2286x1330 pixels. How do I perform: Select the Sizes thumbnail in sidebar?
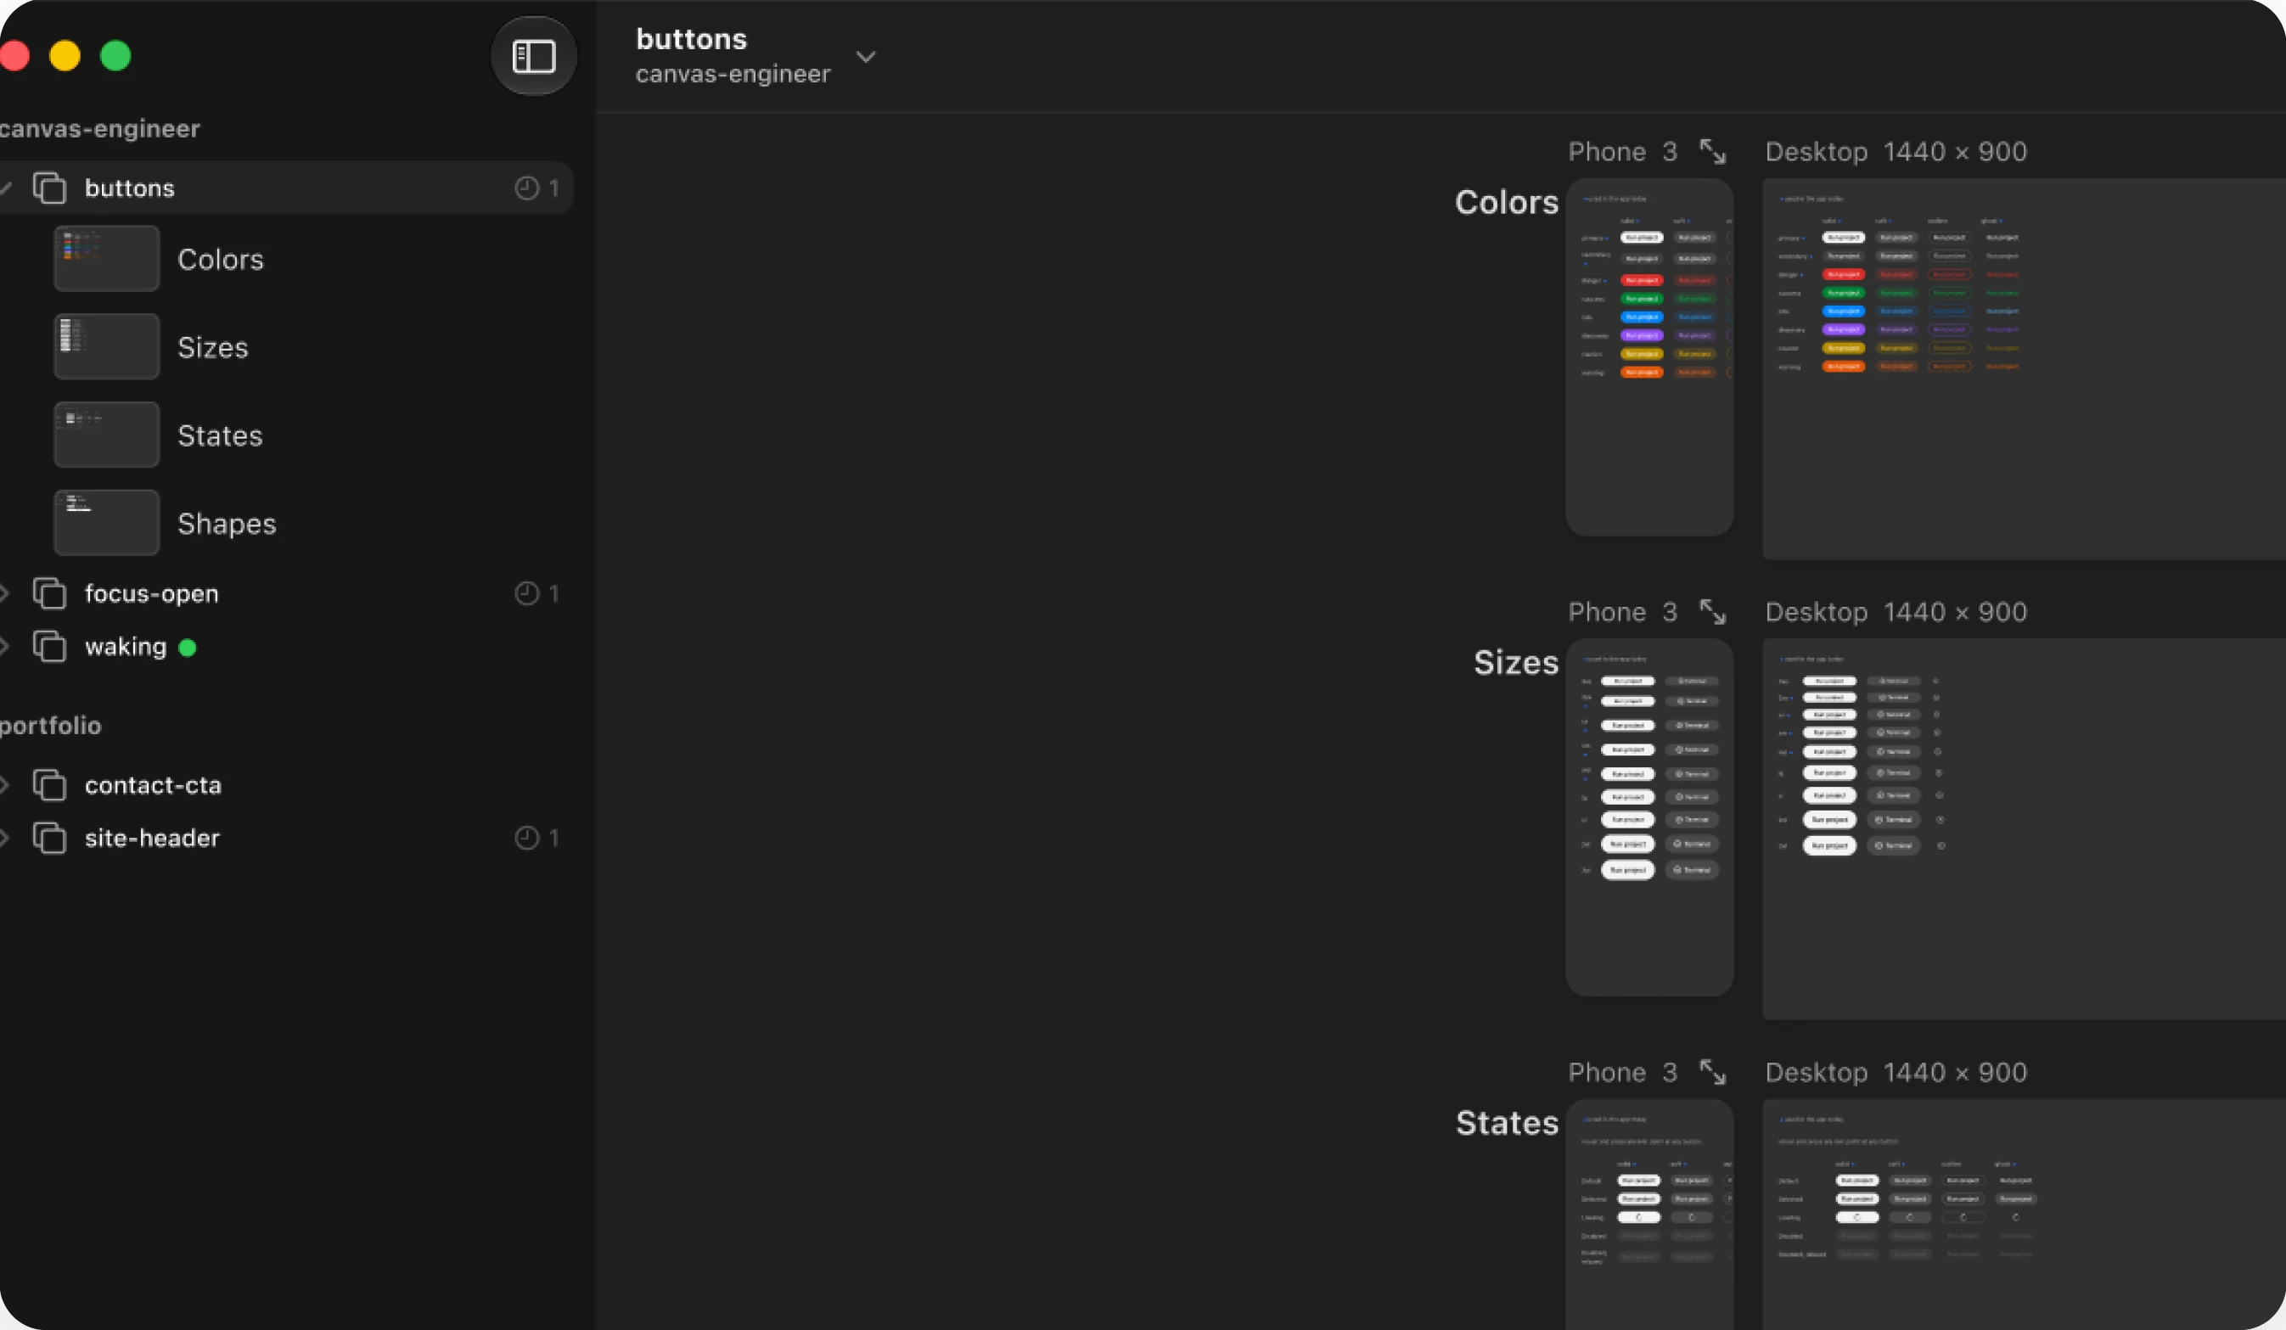(x=107, y=346)
